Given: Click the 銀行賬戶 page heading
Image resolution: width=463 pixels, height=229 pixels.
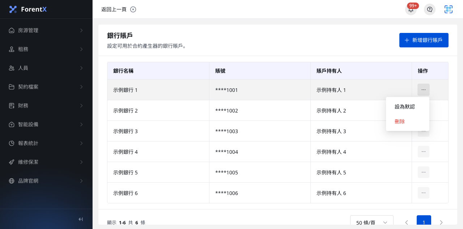Looking at the screenshot, I should [120, 35].
